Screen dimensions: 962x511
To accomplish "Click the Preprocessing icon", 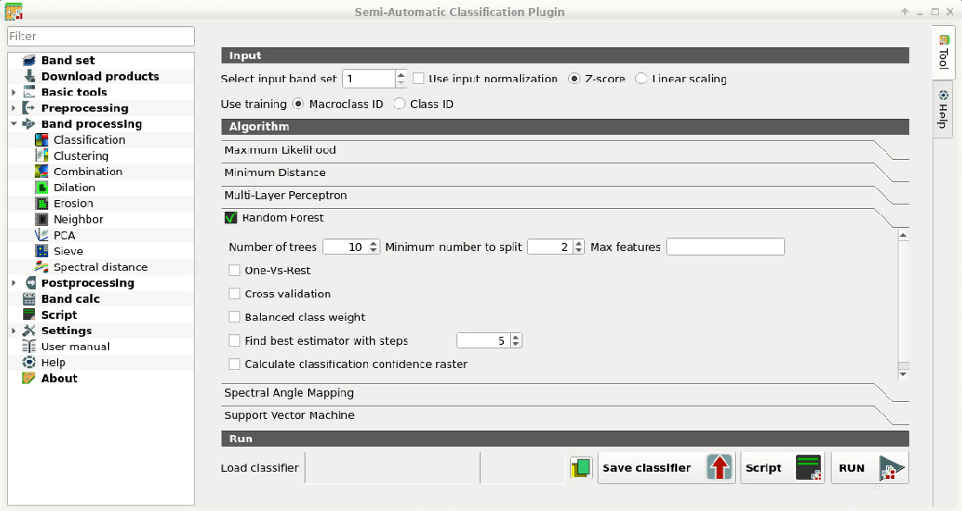I will (x=29, y=108).
